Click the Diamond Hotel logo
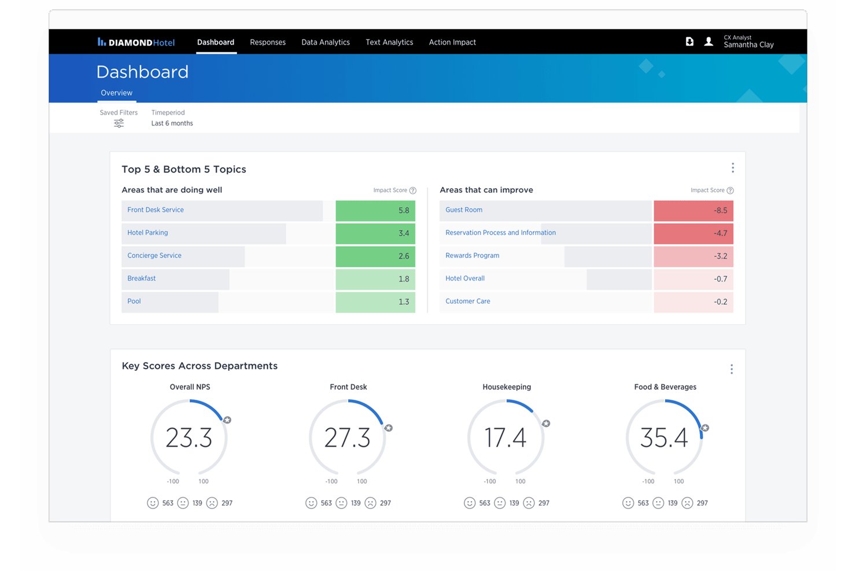 [136, 42]
